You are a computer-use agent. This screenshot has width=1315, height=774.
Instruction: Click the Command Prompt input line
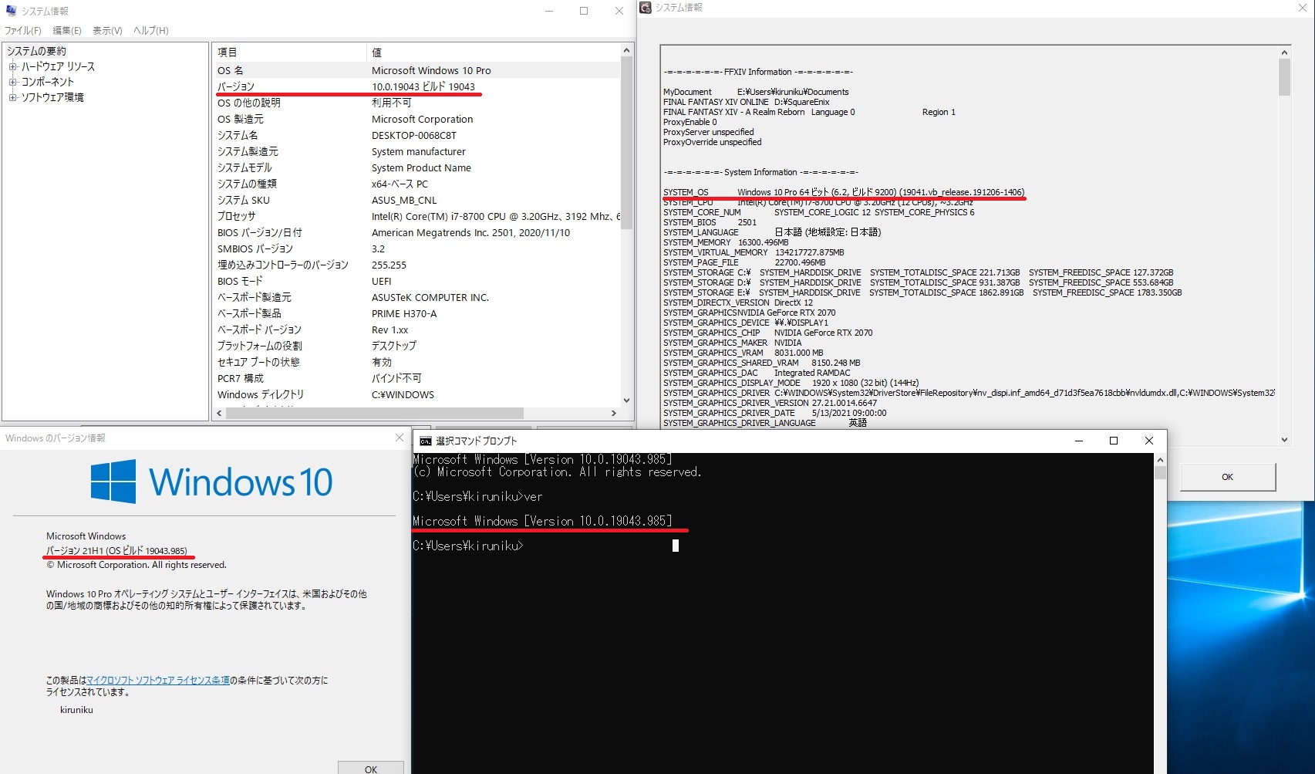tap(468, 546)
